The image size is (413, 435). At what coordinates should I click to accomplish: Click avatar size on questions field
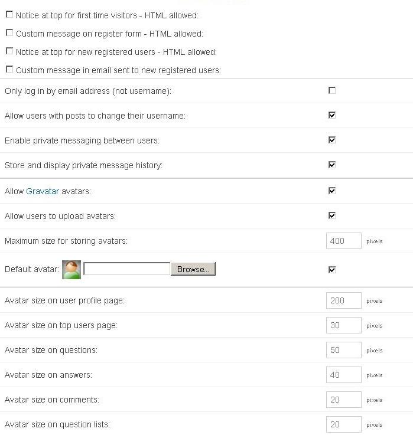[343, 350]
